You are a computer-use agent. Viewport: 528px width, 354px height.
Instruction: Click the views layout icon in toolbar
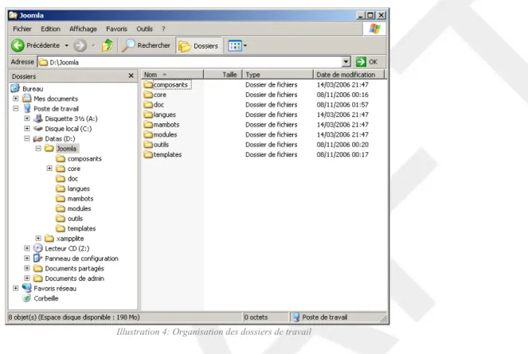[235, 46]
